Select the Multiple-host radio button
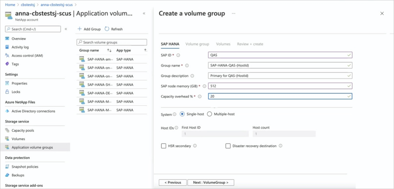This screenshot has height=189, width=394. (210, 114)
